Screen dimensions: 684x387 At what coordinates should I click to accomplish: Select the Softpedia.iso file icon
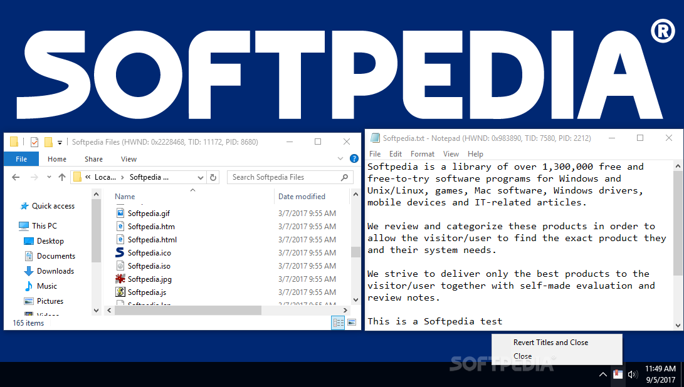tap(120, 266)
